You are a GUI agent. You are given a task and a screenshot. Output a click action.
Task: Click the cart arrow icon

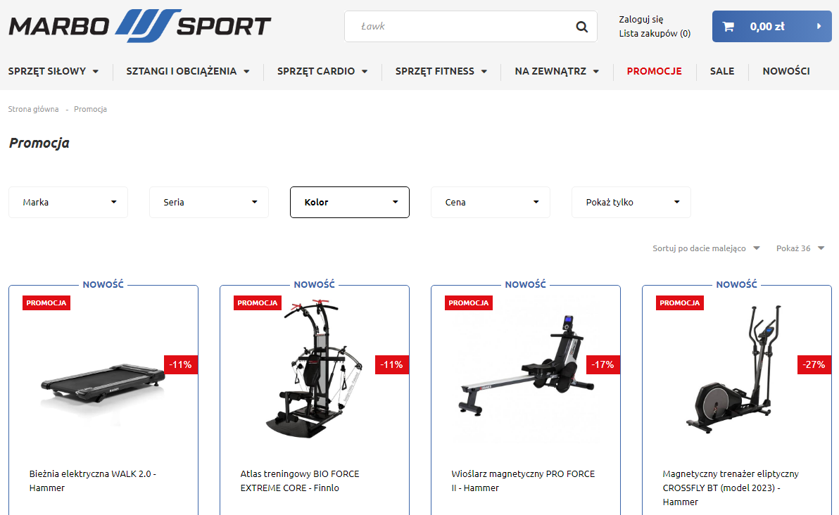(x=819, y=26)
